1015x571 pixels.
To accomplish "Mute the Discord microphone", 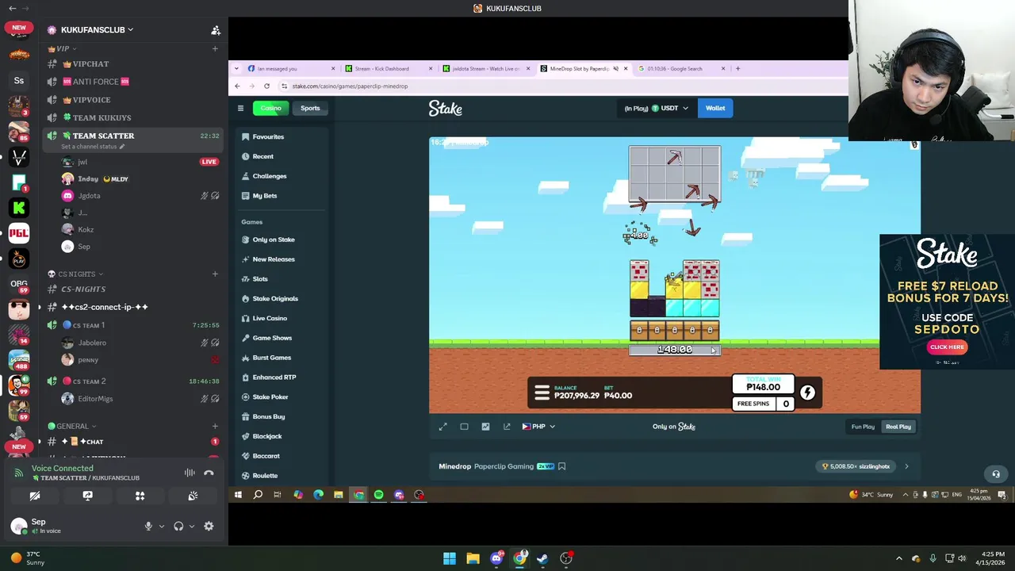I will (x=148, y=526).
